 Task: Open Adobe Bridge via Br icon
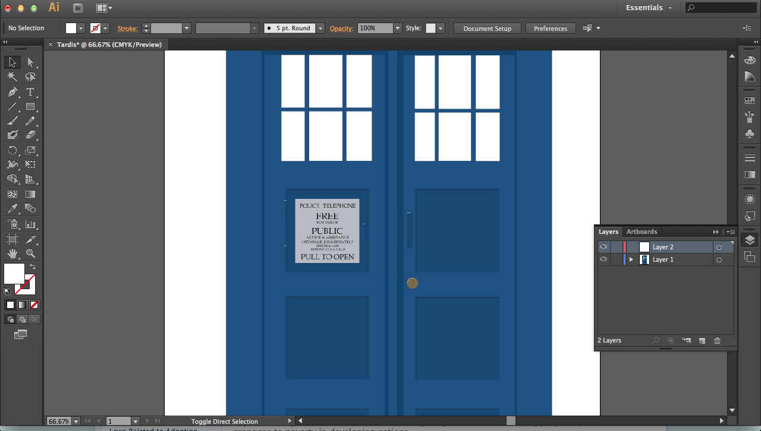(78, 8)
